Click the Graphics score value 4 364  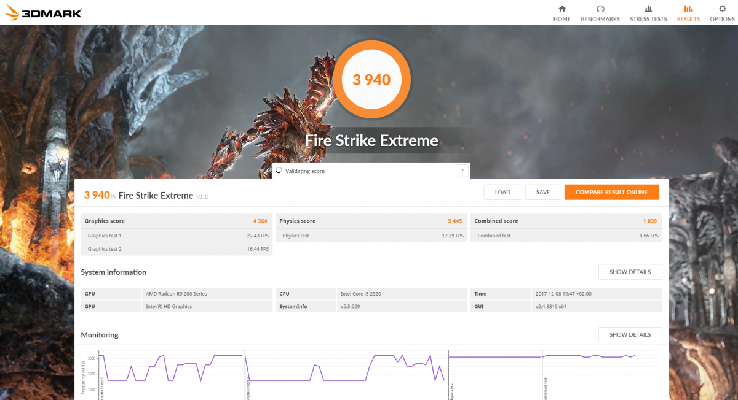tap(260, 221)
